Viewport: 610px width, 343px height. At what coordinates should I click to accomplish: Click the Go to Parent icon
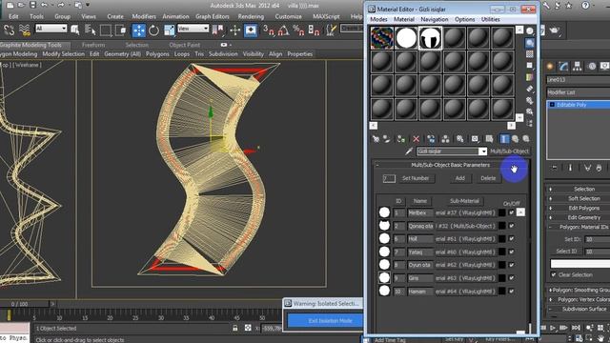point(515,139)
